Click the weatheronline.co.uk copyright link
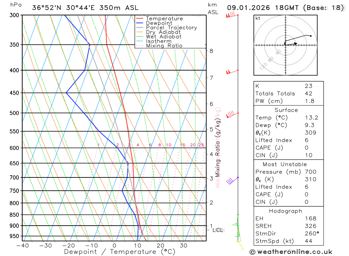The image size is (349, 256). (291, 252)
